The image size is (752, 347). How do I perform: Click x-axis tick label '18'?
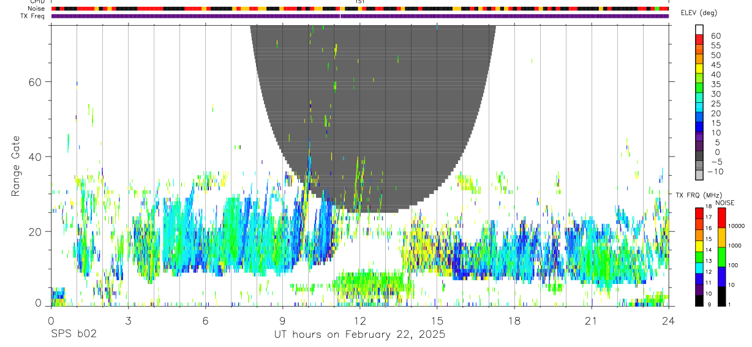click(514, 321)
